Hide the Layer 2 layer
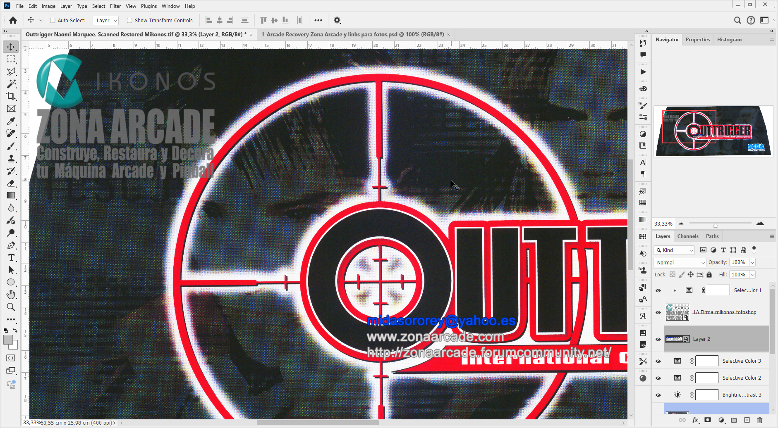Viewport: 778px width, 428px height. point(658,339)
